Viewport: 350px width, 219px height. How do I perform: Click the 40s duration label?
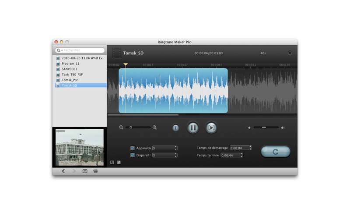263,53
